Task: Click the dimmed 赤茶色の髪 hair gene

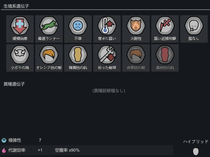Action: click(x=136, y=58)
